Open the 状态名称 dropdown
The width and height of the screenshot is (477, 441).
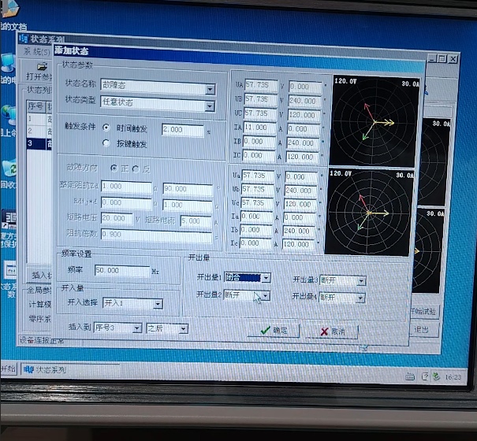coord(209,85)
